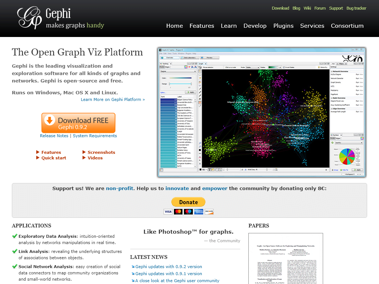This screenshot has width=379, height=284.
Task: Select the rectangle selection tool beside the graph
Action: [x=200, y=75]
